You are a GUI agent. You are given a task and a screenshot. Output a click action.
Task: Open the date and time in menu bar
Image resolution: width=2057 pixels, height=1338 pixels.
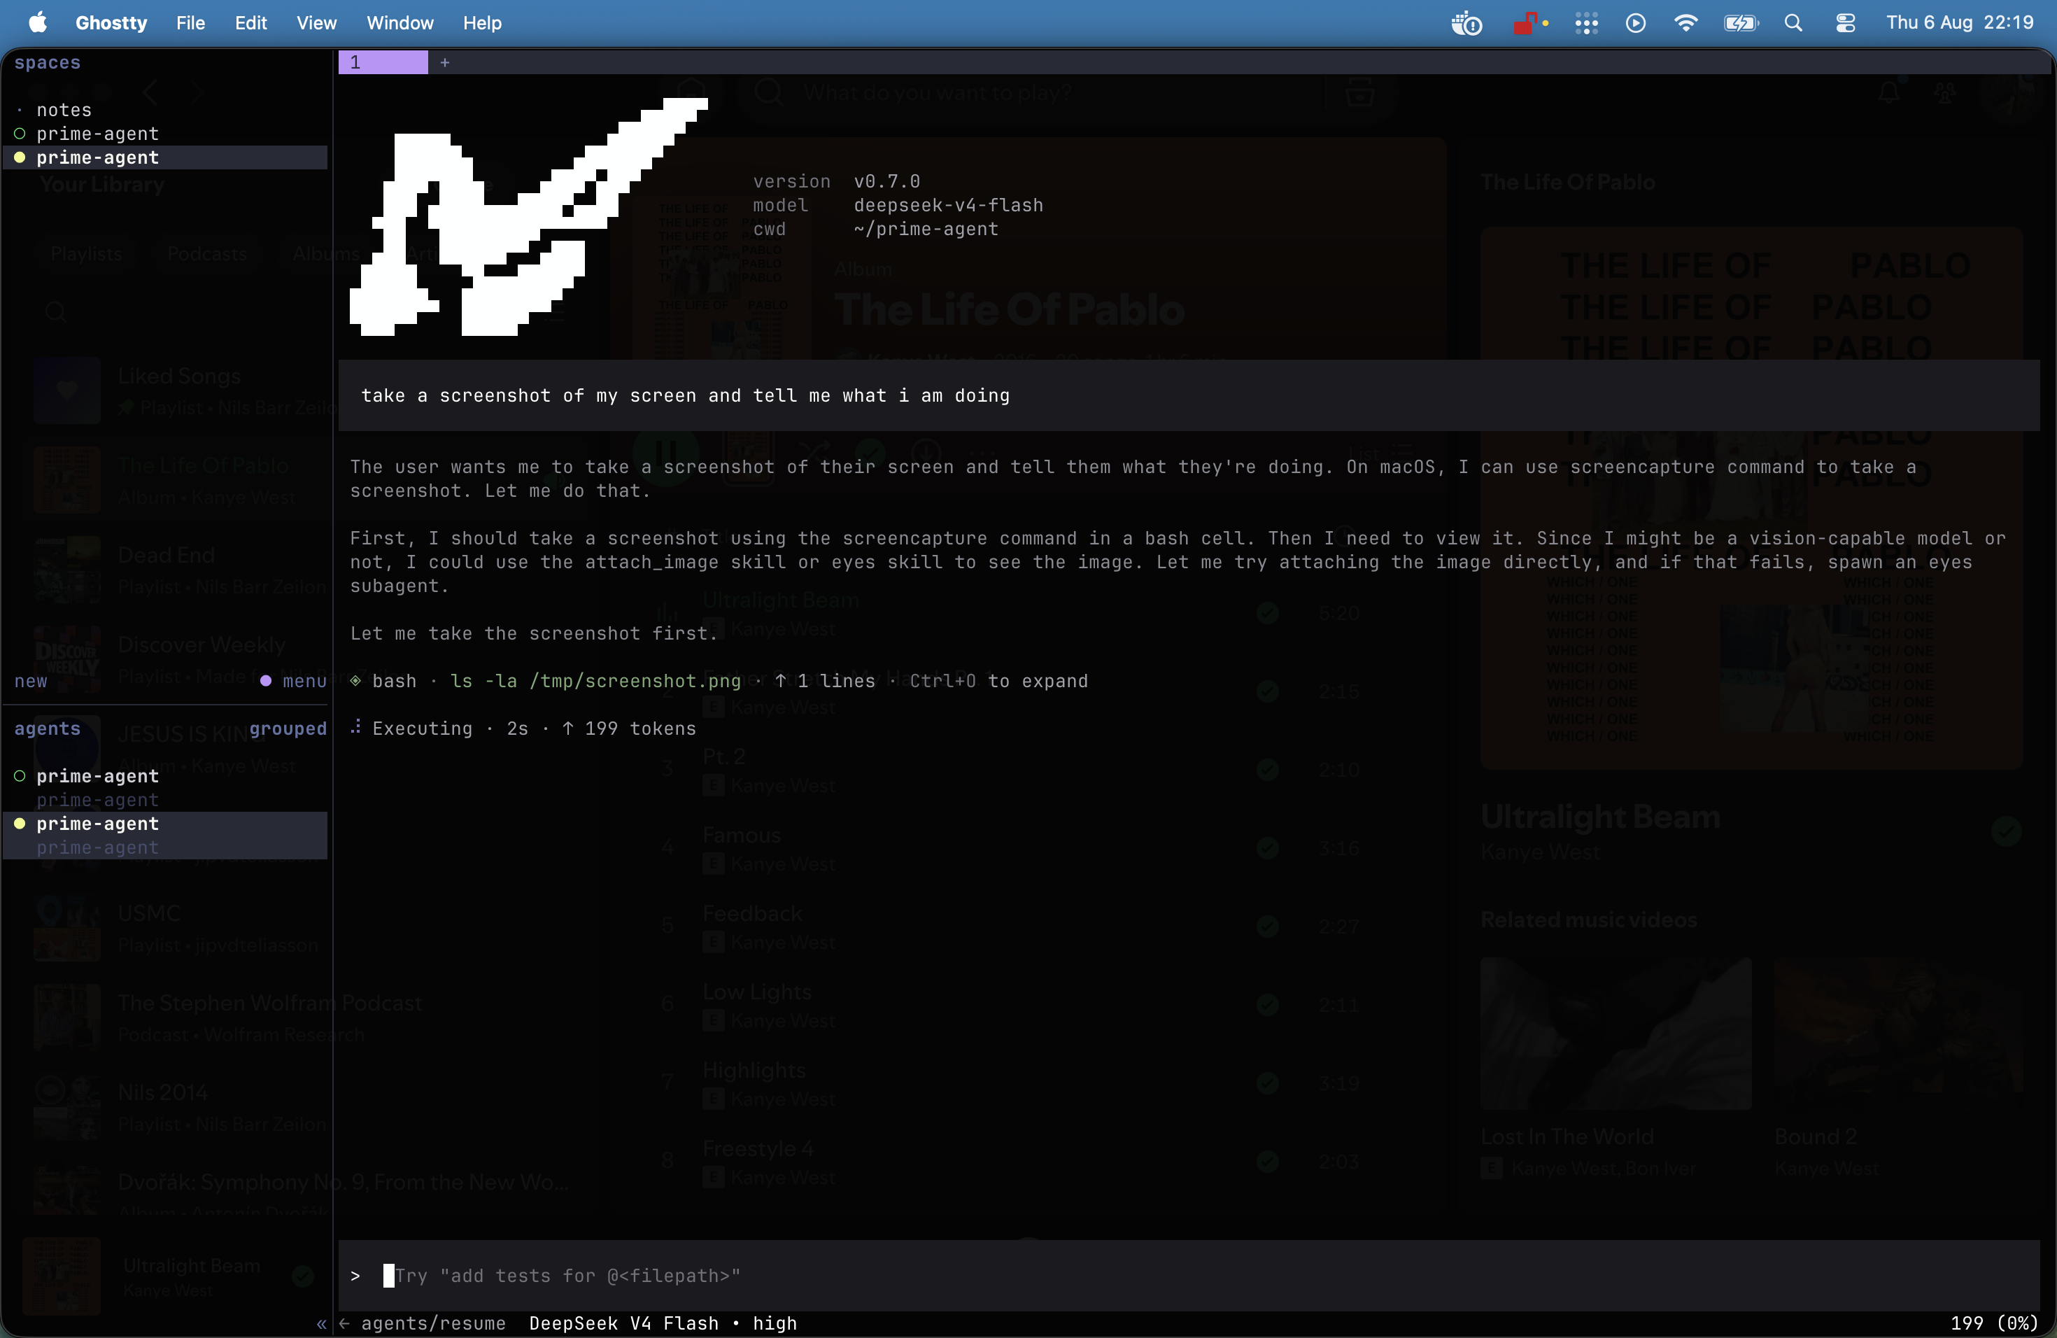coord(1959,22)
